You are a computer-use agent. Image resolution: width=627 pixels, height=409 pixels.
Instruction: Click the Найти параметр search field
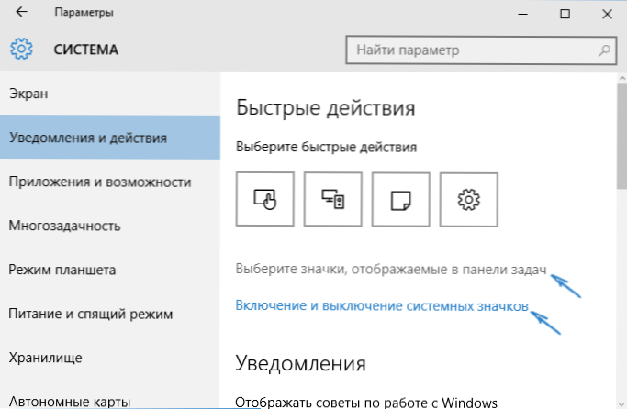[481, 50]
